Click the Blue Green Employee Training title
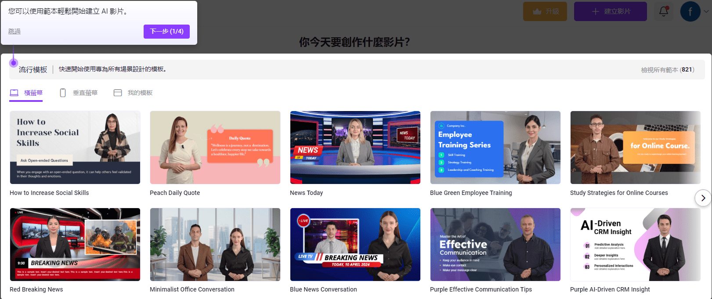712x299 pixels. (471, 193)
